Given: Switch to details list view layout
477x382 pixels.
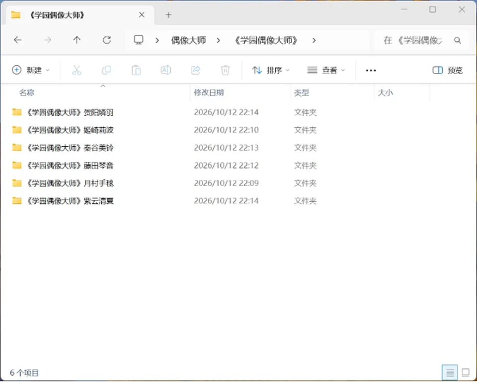Looking at the screenshot, I should 450,372.
